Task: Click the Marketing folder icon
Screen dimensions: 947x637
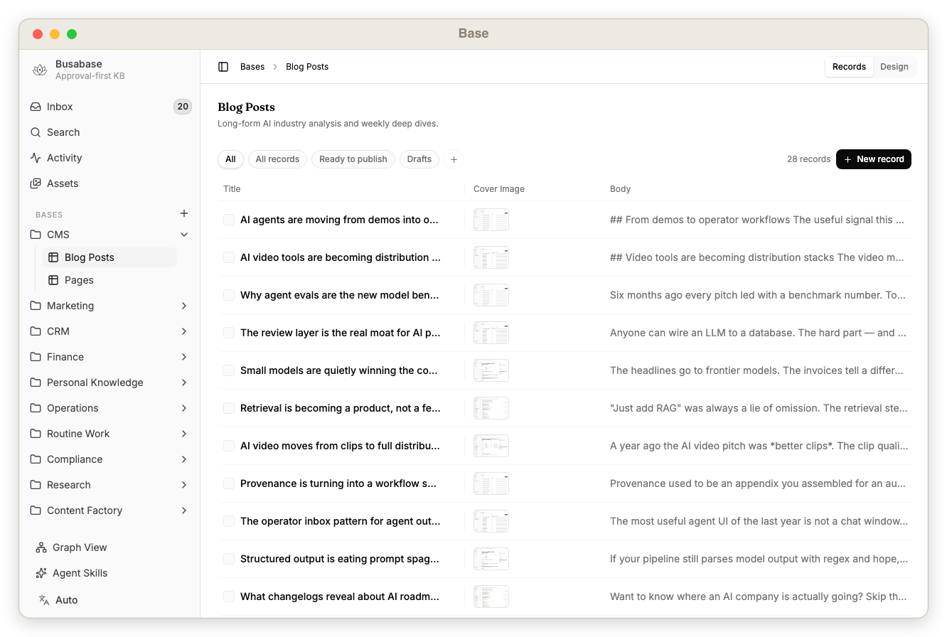Action: tap(36, 306)
